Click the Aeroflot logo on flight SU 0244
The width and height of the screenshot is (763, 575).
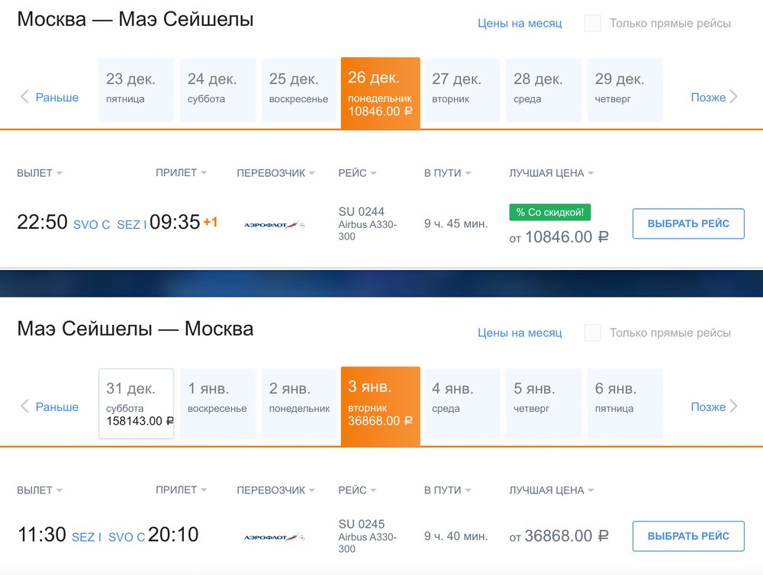(274, 225)
